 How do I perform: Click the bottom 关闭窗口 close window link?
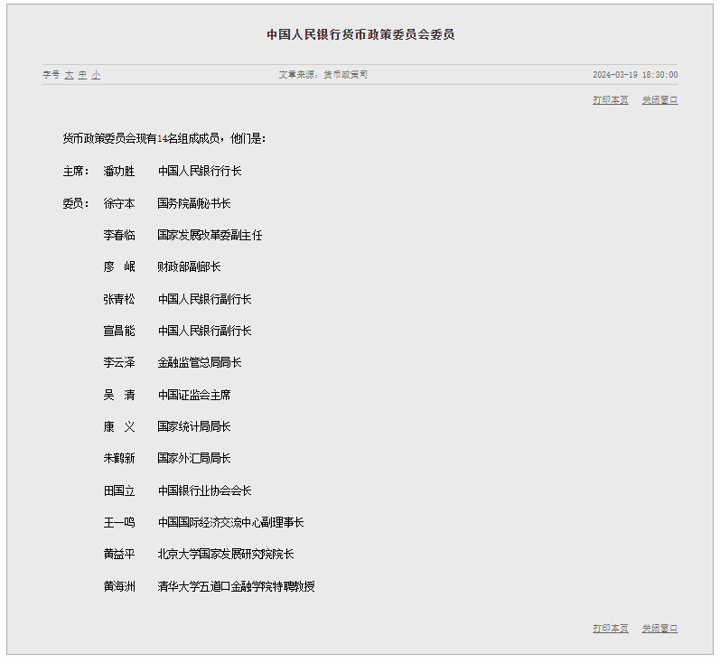659,629
